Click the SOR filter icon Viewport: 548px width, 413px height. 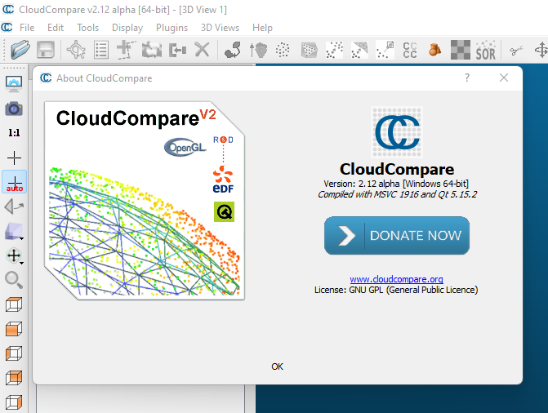pos(486,50)
